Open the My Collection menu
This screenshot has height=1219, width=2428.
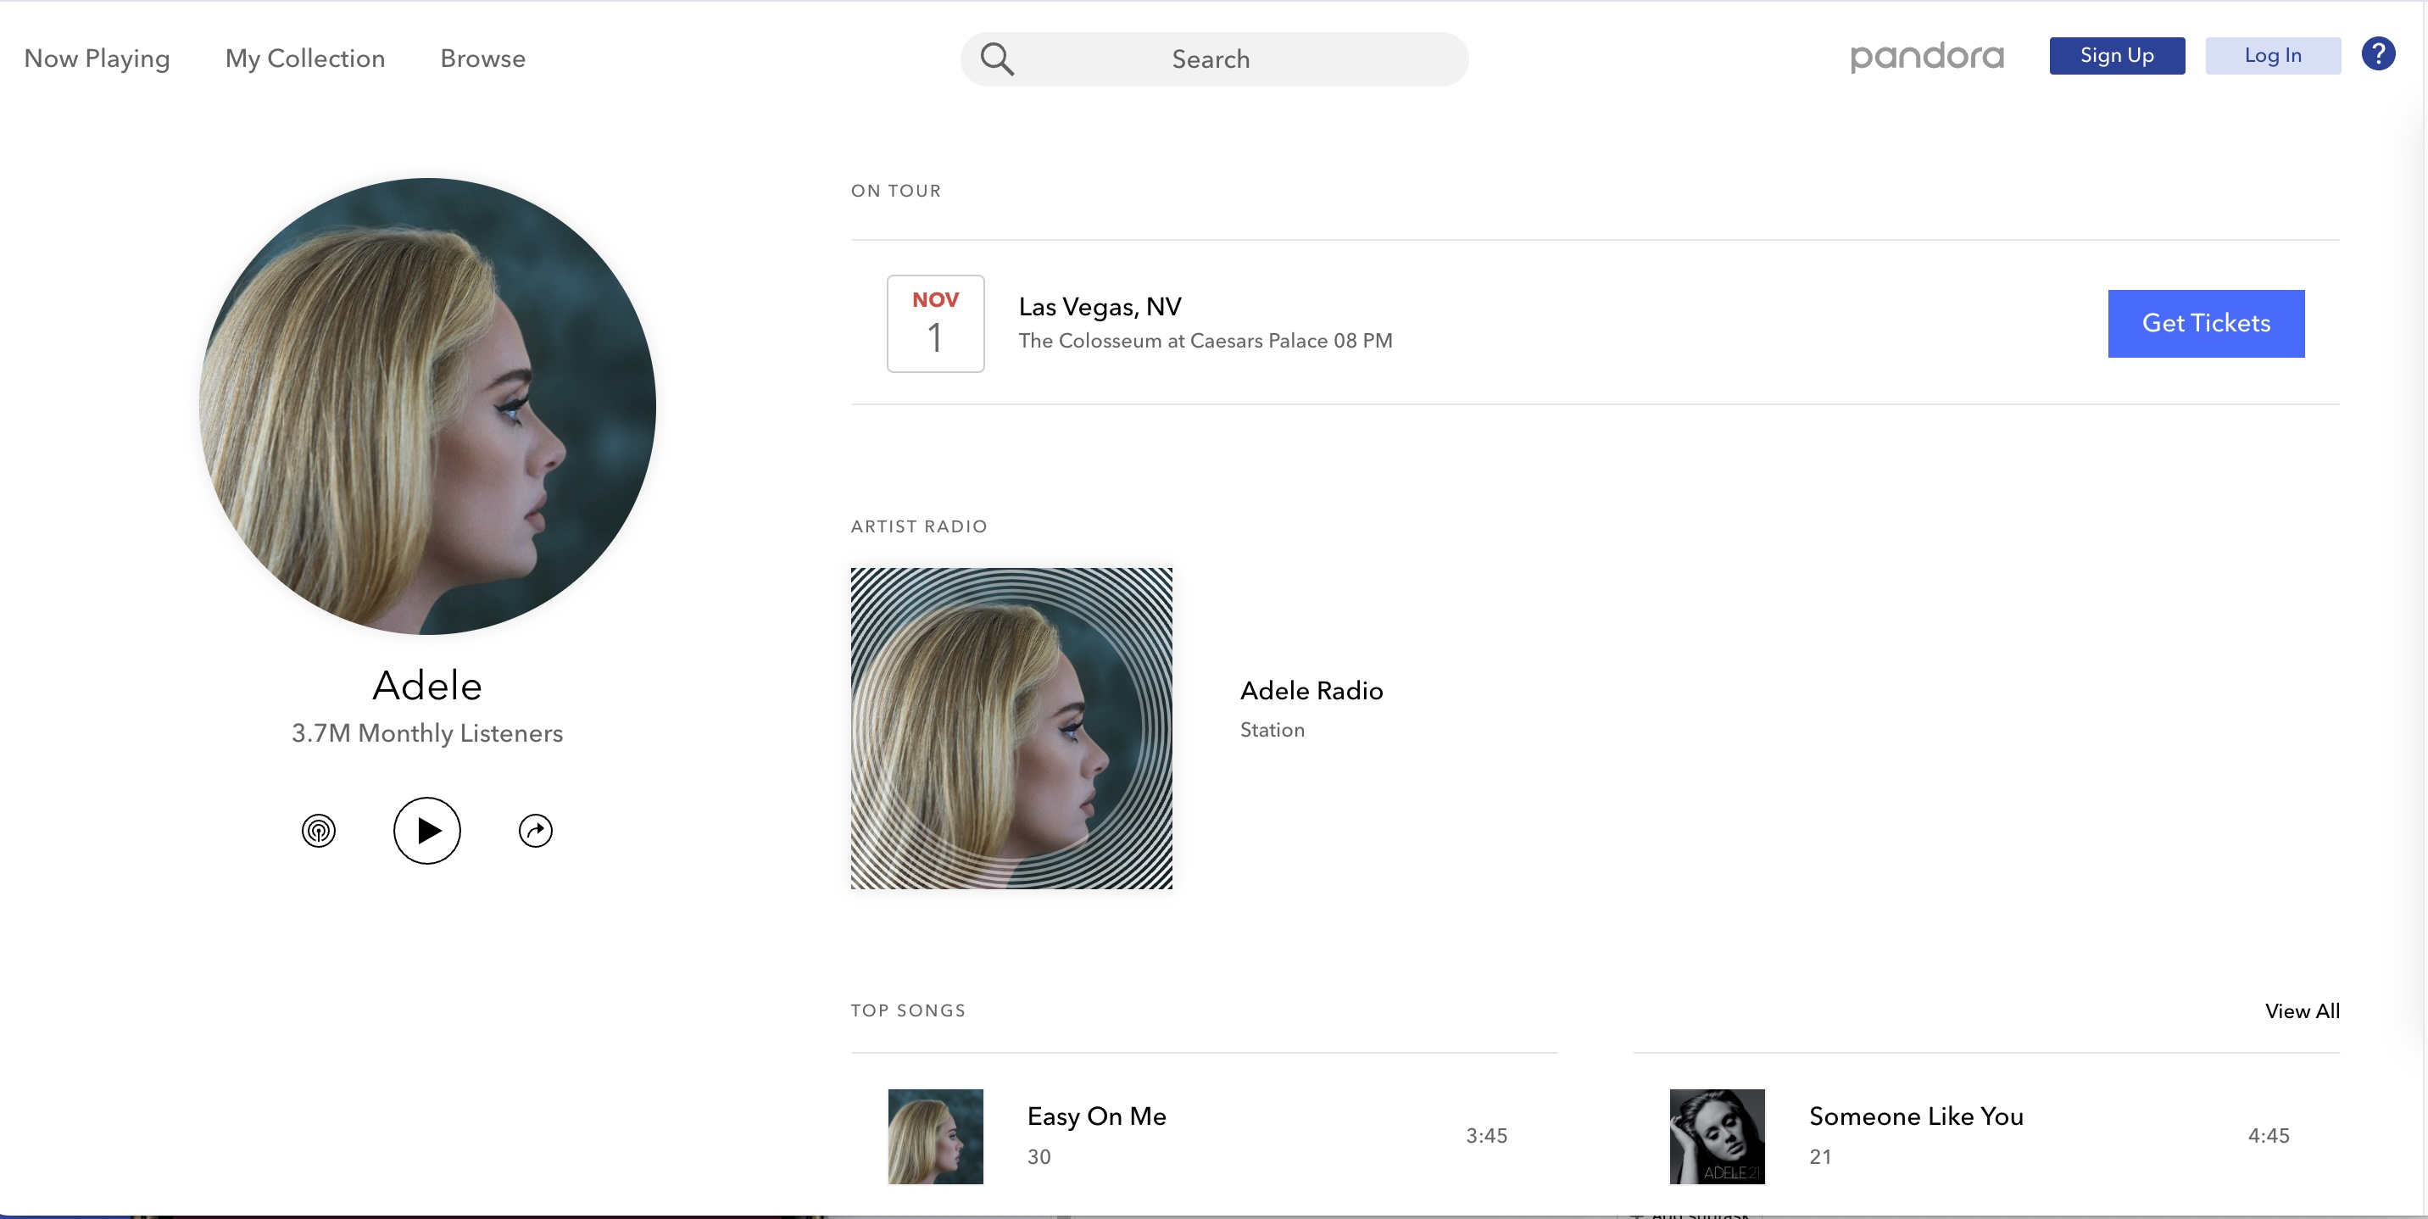click(x=304, y=58)
